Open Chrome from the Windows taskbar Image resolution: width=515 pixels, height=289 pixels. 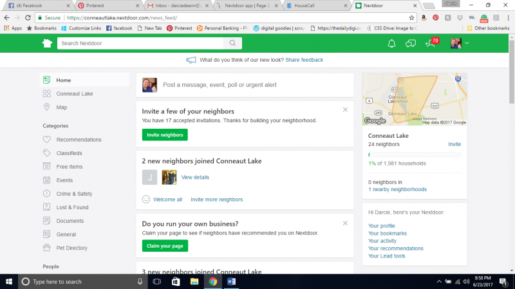[x=212, y=281]
